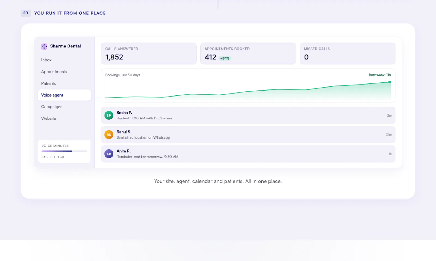The height and width of the screenshot is (261, 436).
Task: Open the Appointments Booked stat card
Action: 248,53
